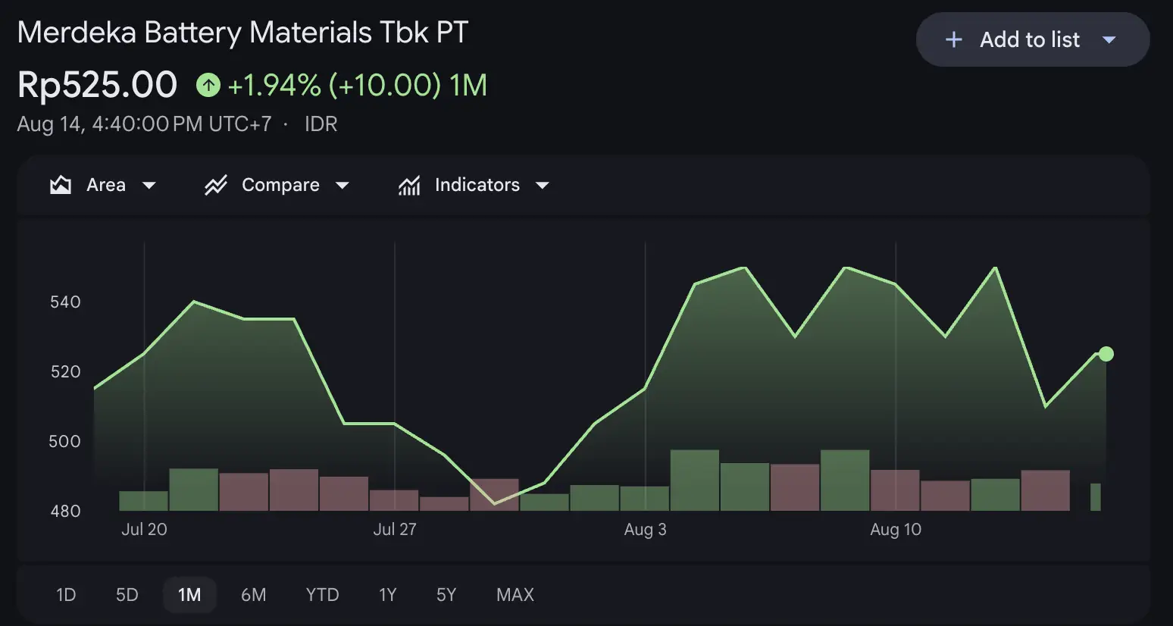Click the 540 price axis label
The width and height of the screenshot is (1173, 626).
(65, 302)
